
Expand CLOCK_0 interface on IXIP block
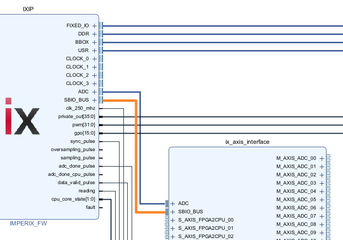(x=95, y=59)
